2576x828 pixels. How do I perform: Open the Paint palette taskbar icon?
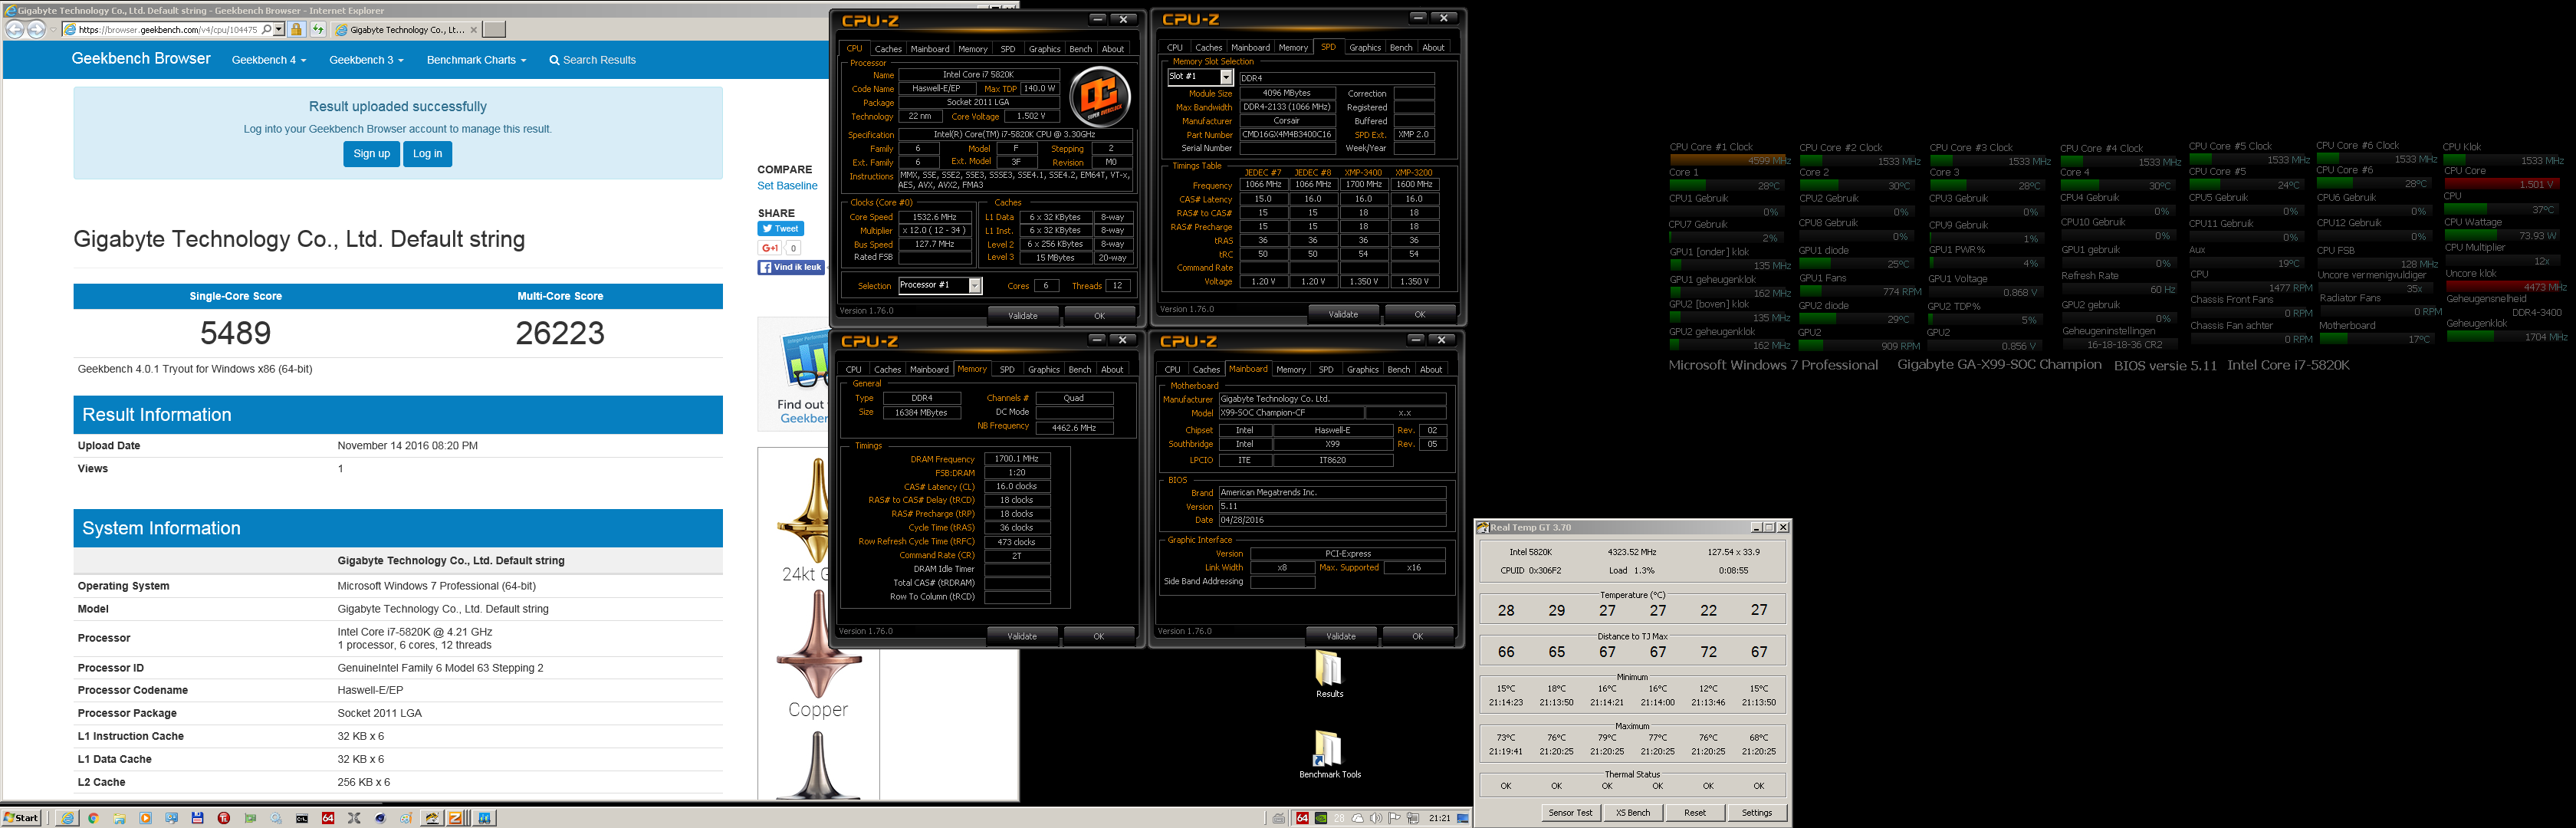[x=406, y=818]
